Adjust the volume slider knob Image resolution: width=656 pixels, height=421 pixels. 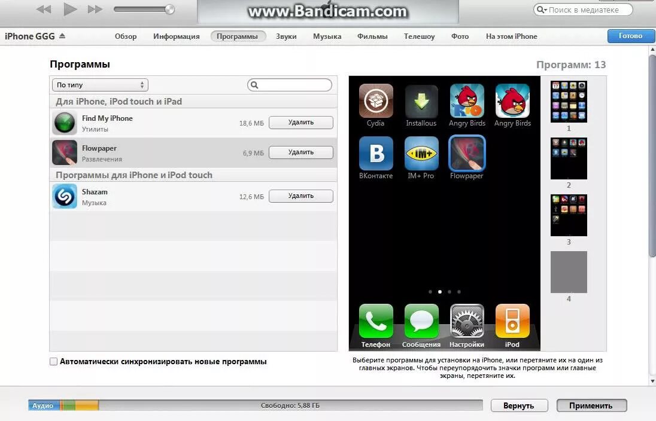coord(169,9)
